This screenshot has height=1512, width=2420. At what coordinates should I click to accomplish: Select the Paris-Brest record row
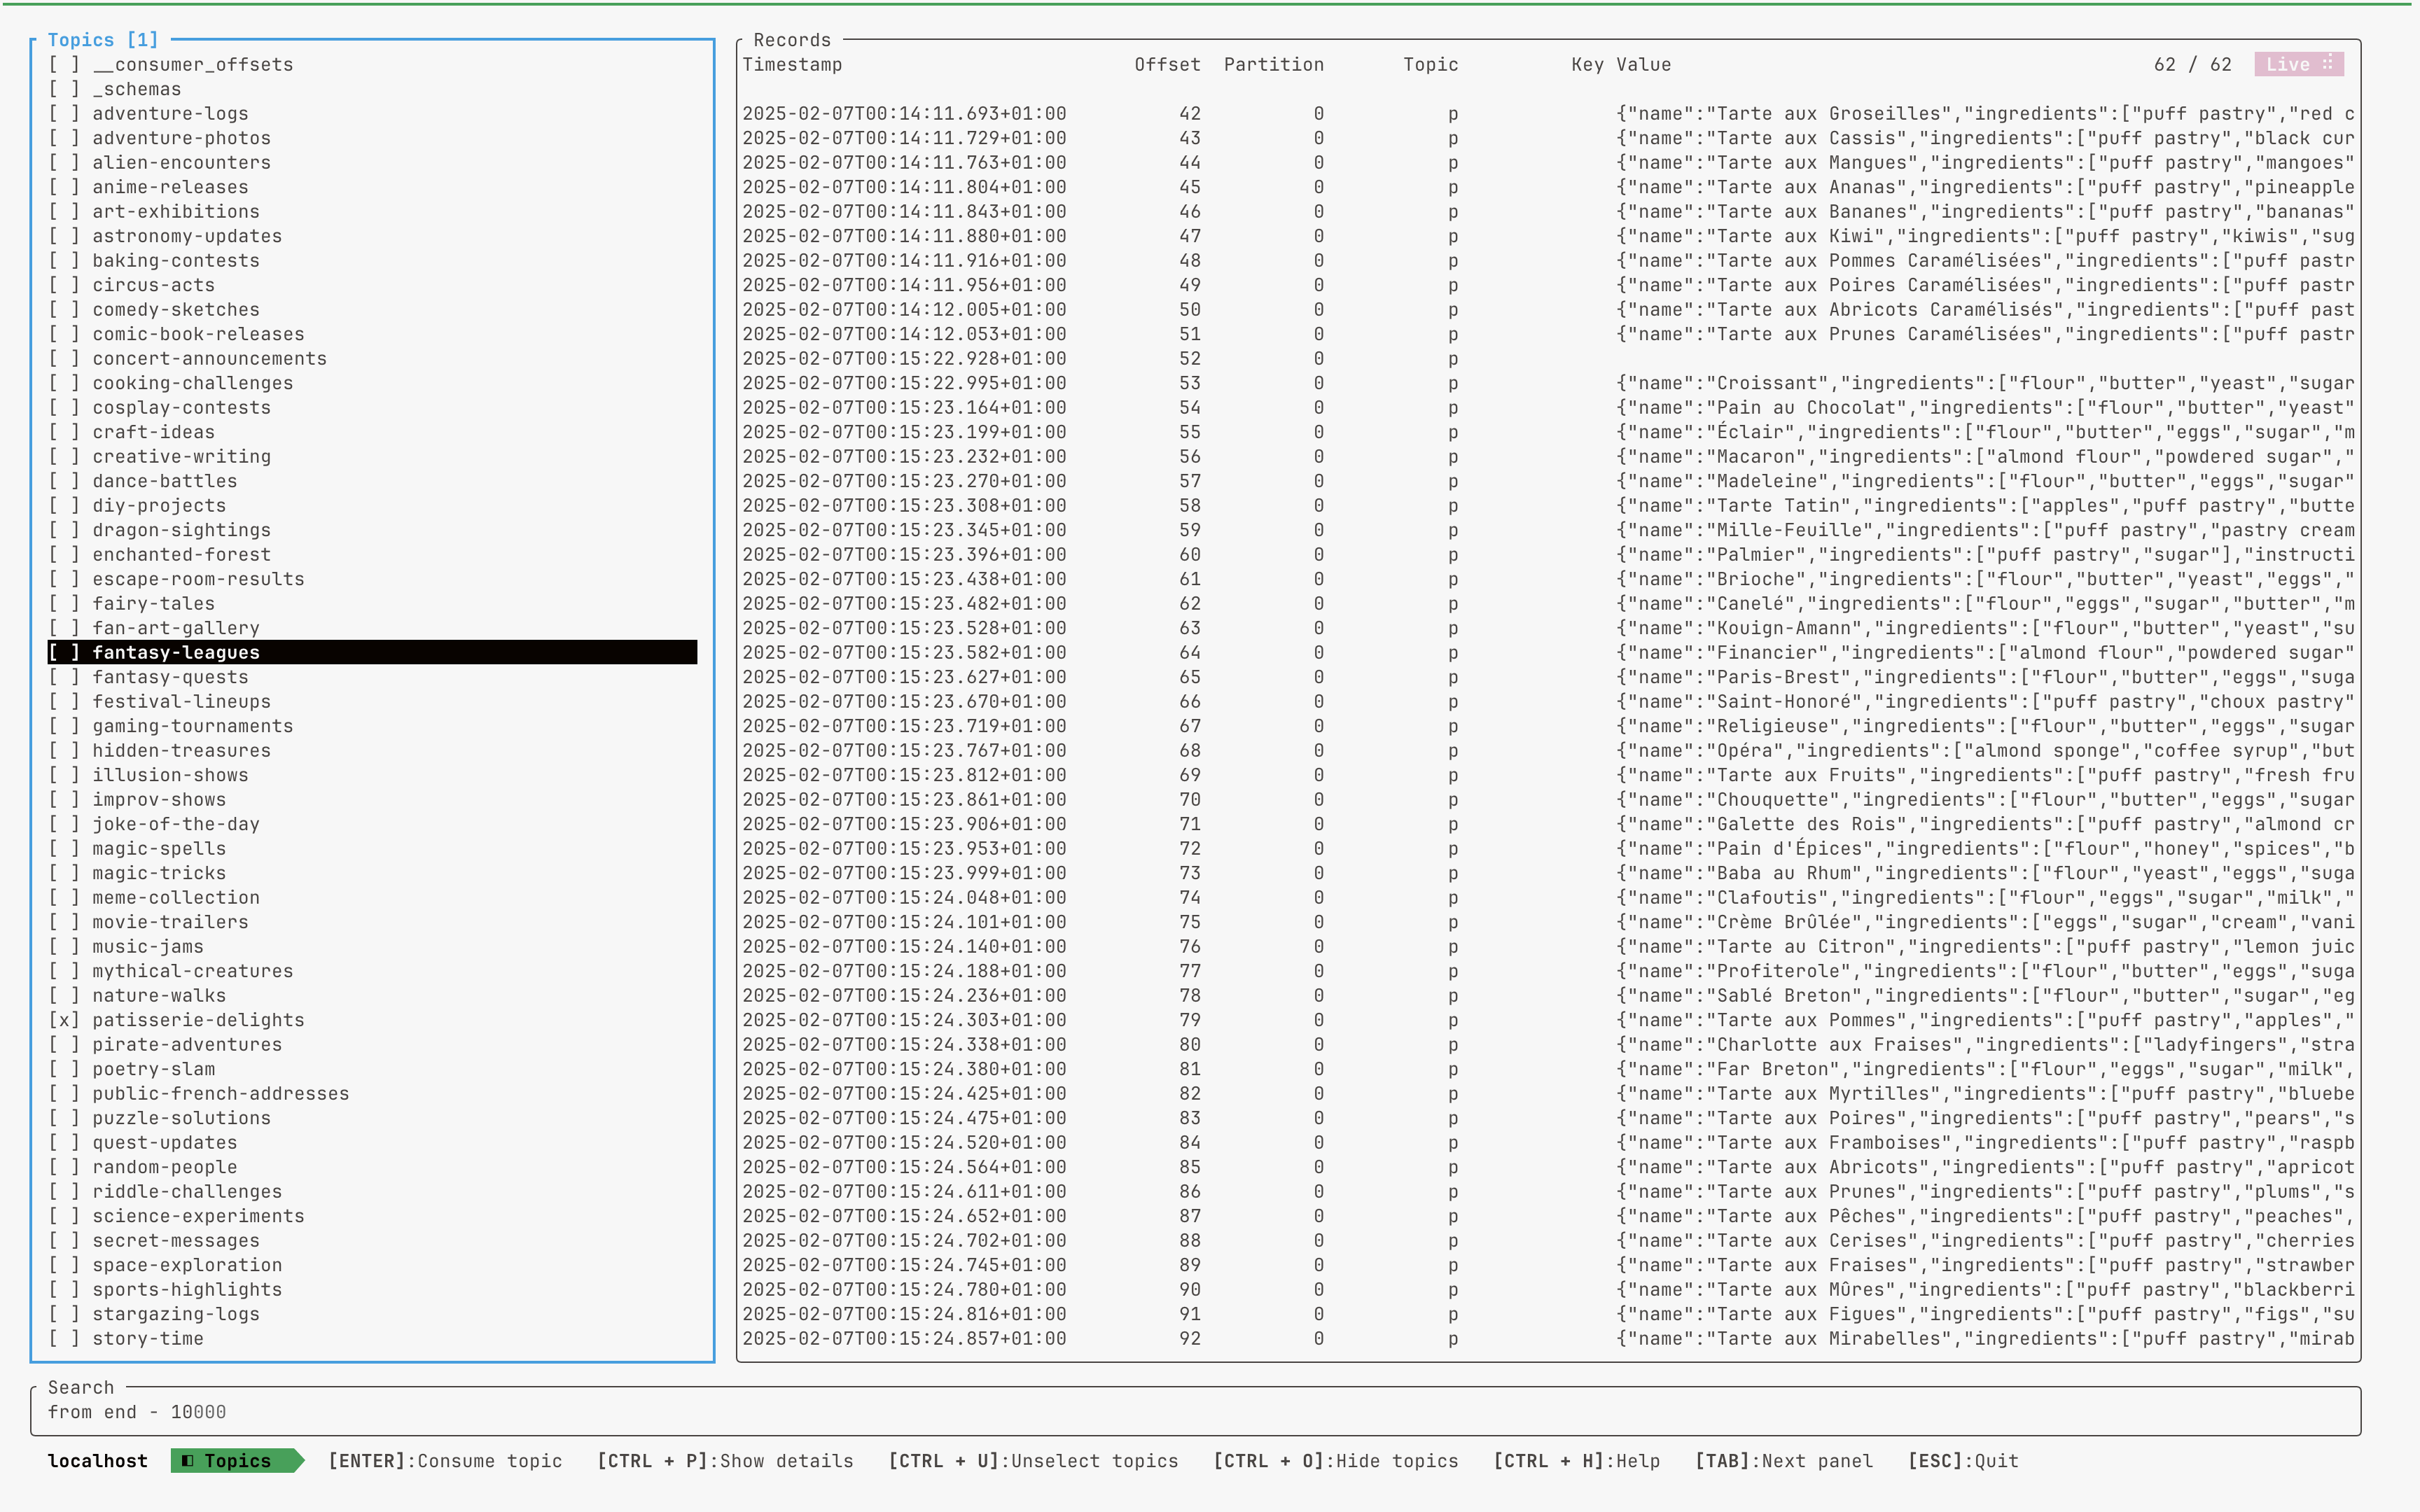pyautogui.click(x=1548, y=677)
